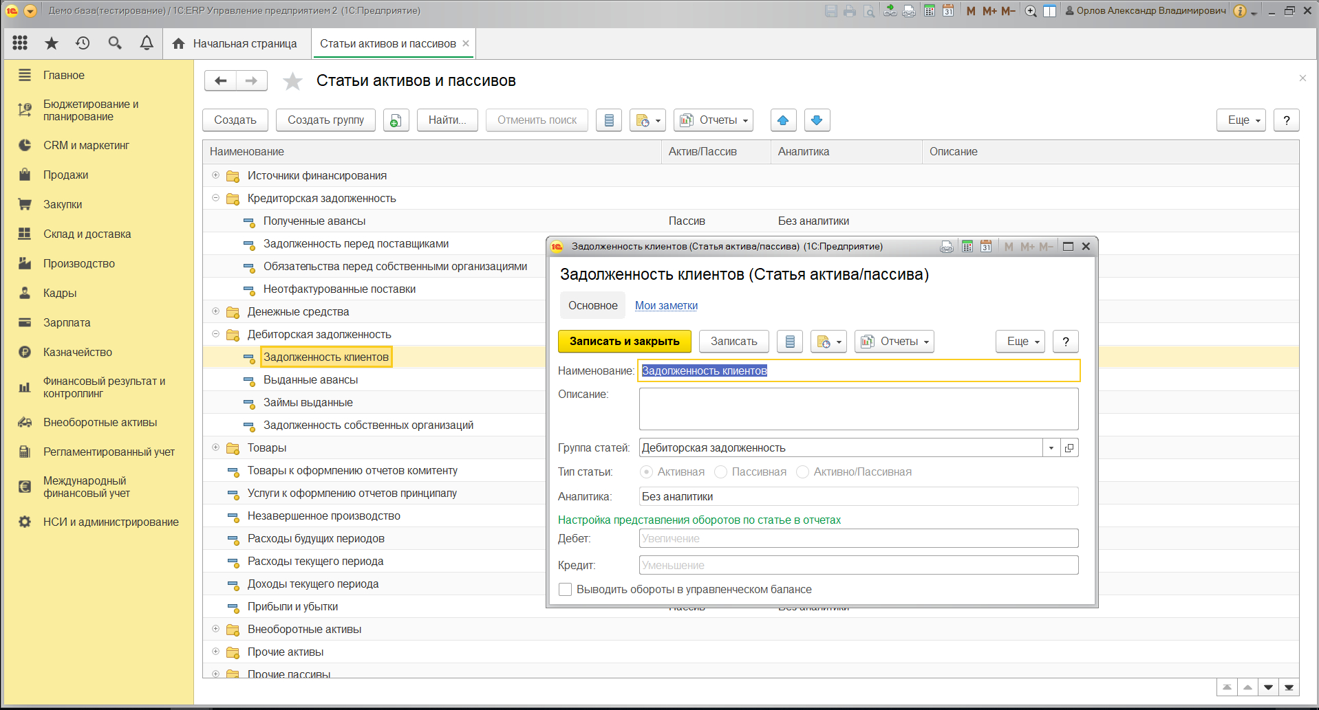Open the sections menu grid icon
Viewport: 1319px width, 710px height.
pos(20,43)
